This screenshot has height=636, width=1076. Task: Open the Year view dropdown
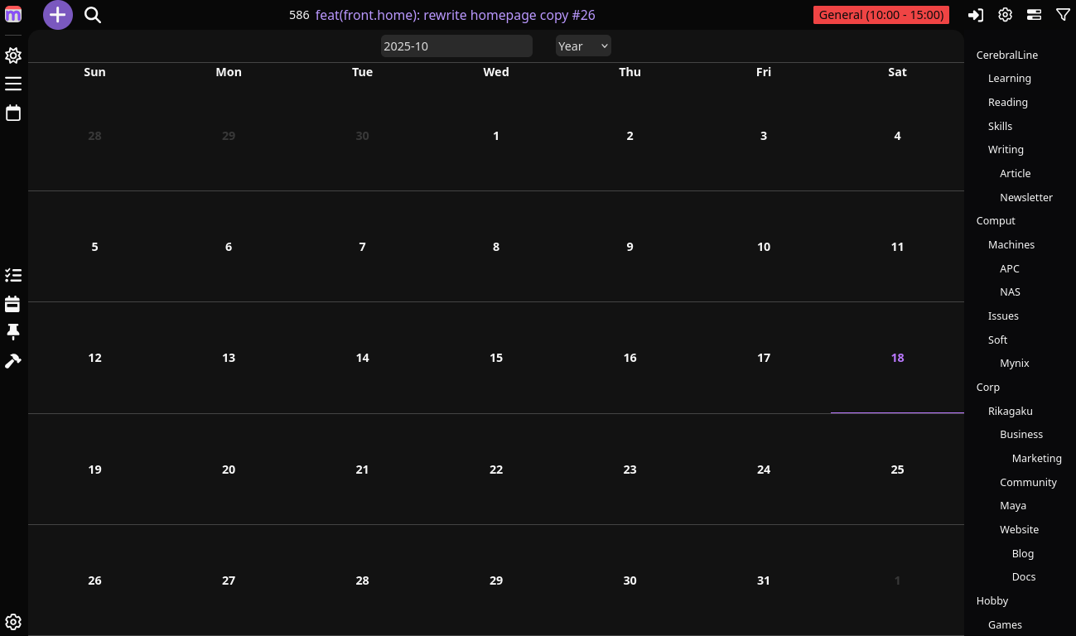[x=583, y=46]
